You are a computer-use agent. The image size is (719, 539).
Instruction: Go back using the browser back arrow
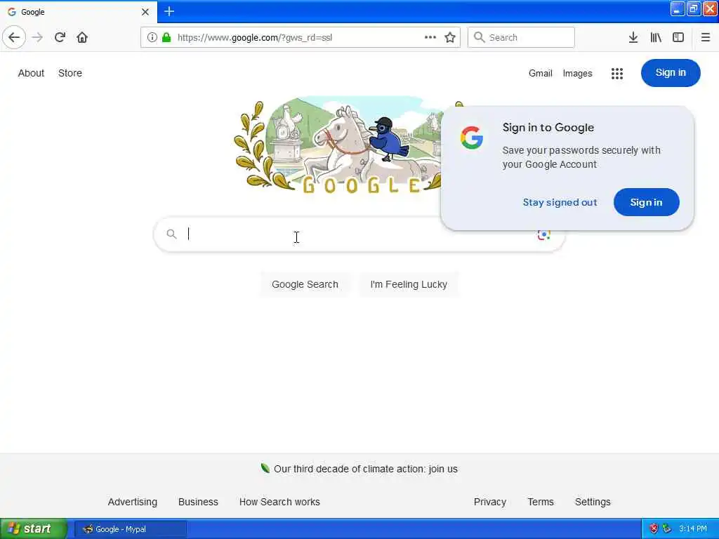(x=14, y=37)
